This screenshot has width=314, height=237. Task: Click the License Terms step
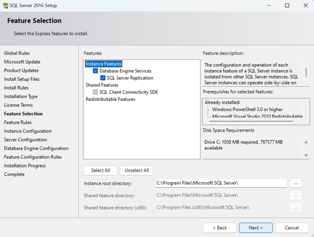pyautogui.click(x=18, y=105)
